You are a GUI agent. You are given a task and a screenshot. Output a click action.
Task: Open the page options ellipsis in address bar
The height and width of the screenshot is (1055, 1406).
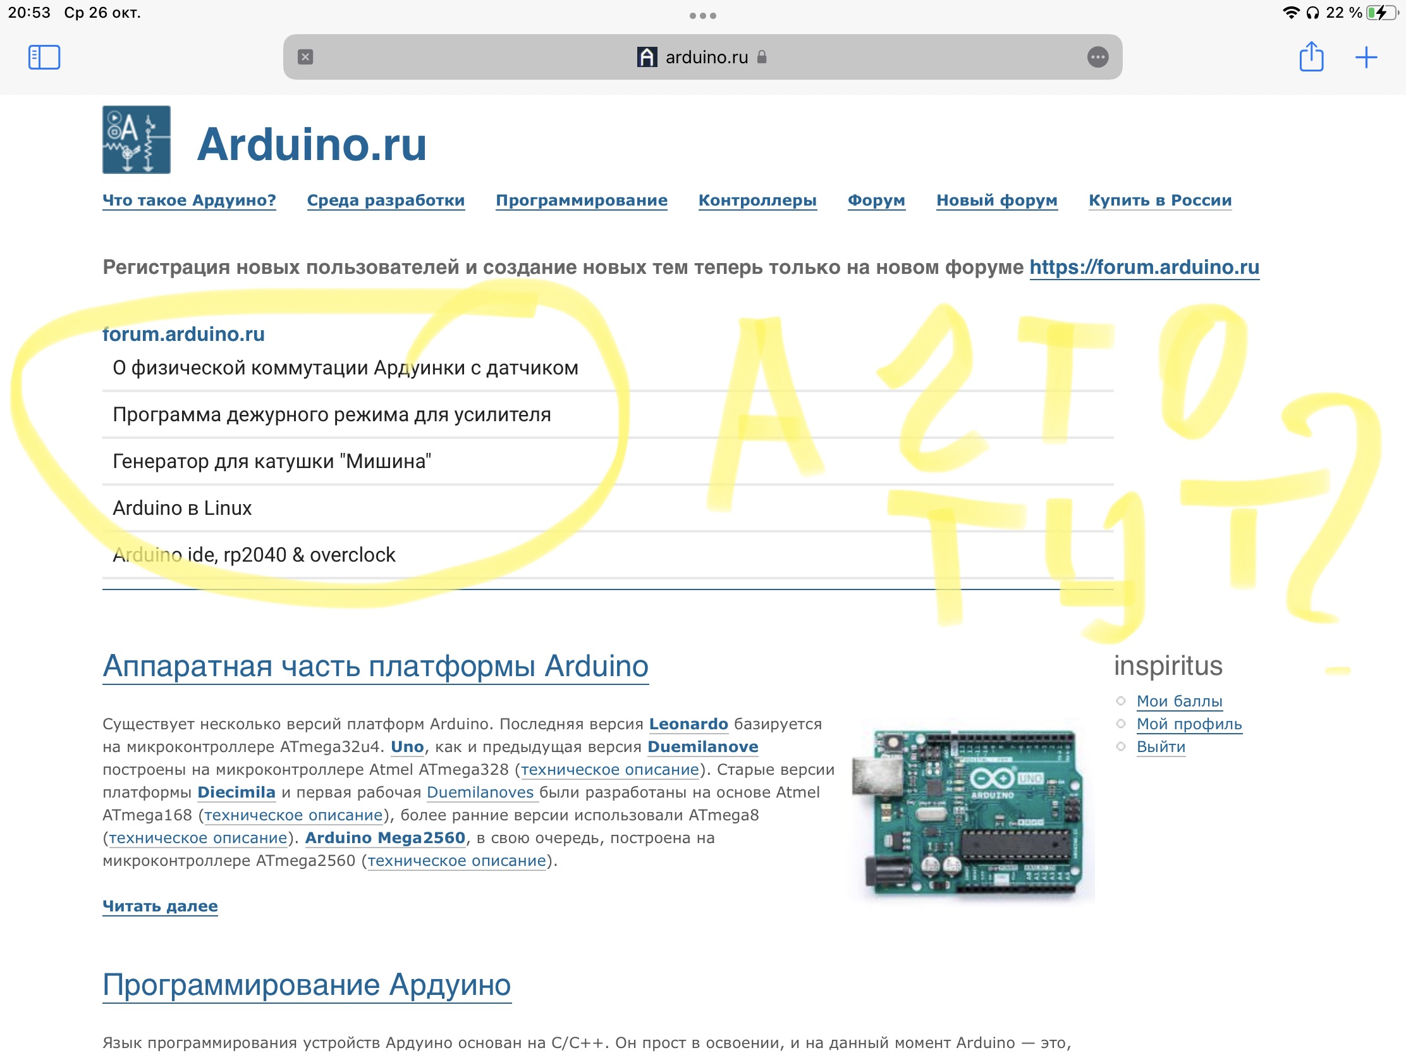(x=1097, y=57)
